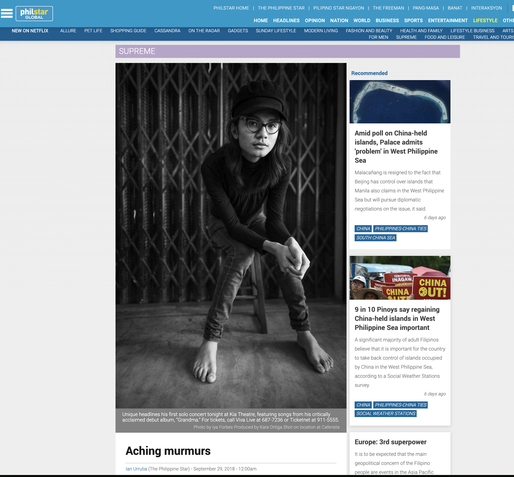Select the highlighted LIFESTYLE menu item
Screen dimensions: 514x477
pyautogui.click(x=485, y=20)
